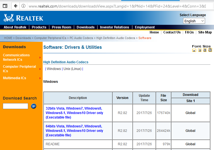Click PC Audio Codecs breadcrumb
This screenshot has width=214, height=150.
81,38
